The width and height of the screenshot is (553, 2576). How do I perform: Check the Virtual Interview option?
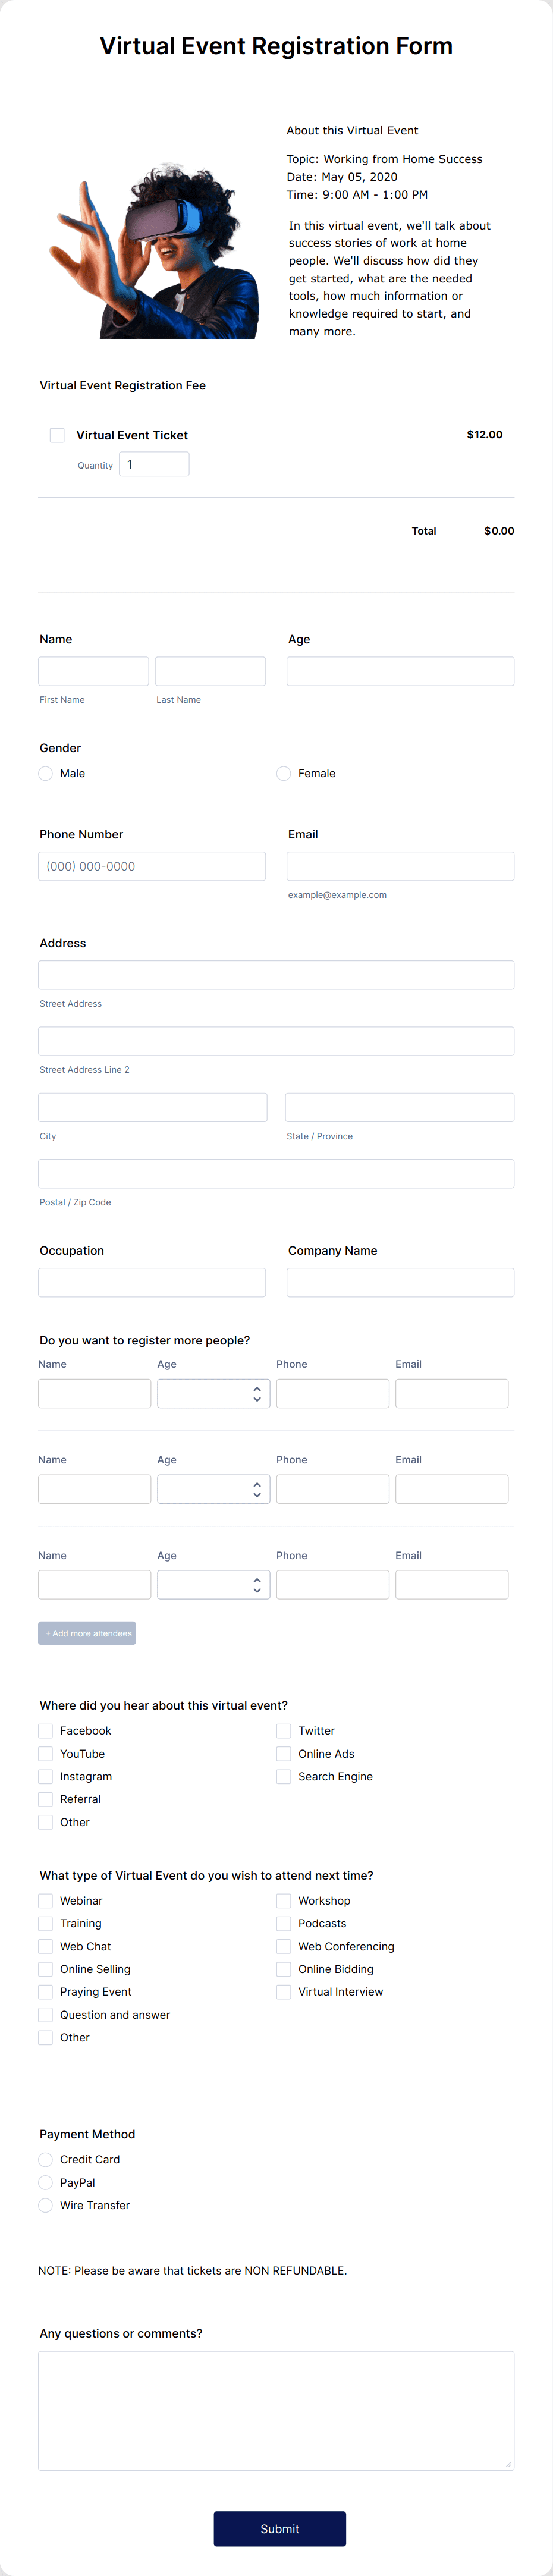click(284, 1991)
